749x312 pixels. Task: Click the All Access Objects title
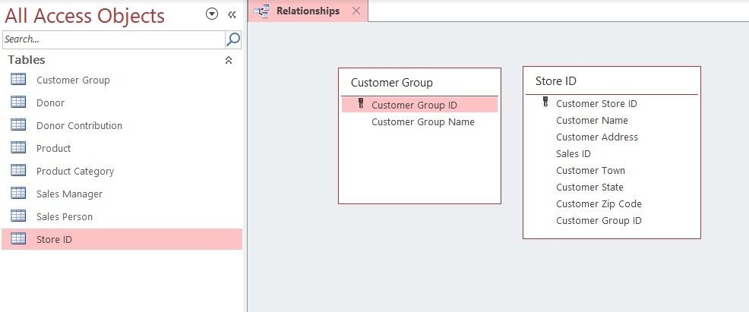[84, 16]
